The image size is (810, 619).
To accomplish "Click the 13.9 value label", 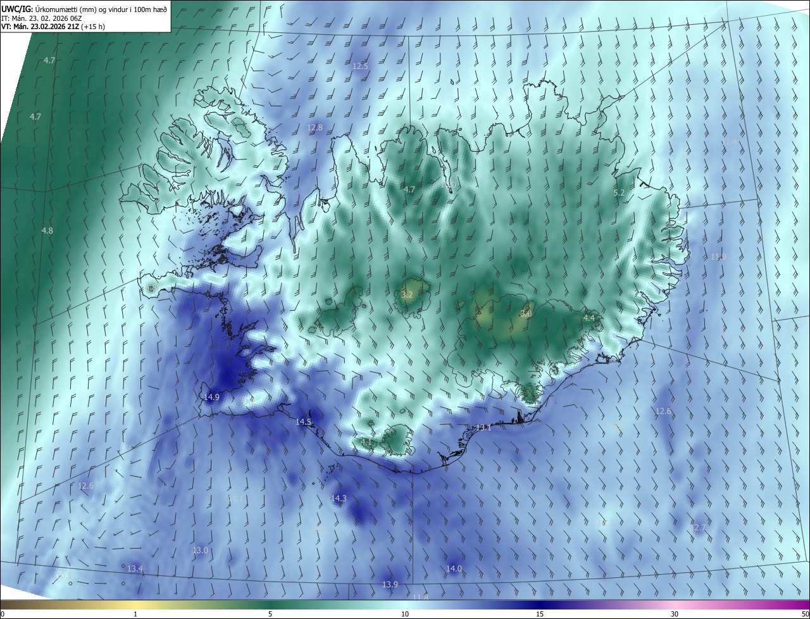I will 390,584.
